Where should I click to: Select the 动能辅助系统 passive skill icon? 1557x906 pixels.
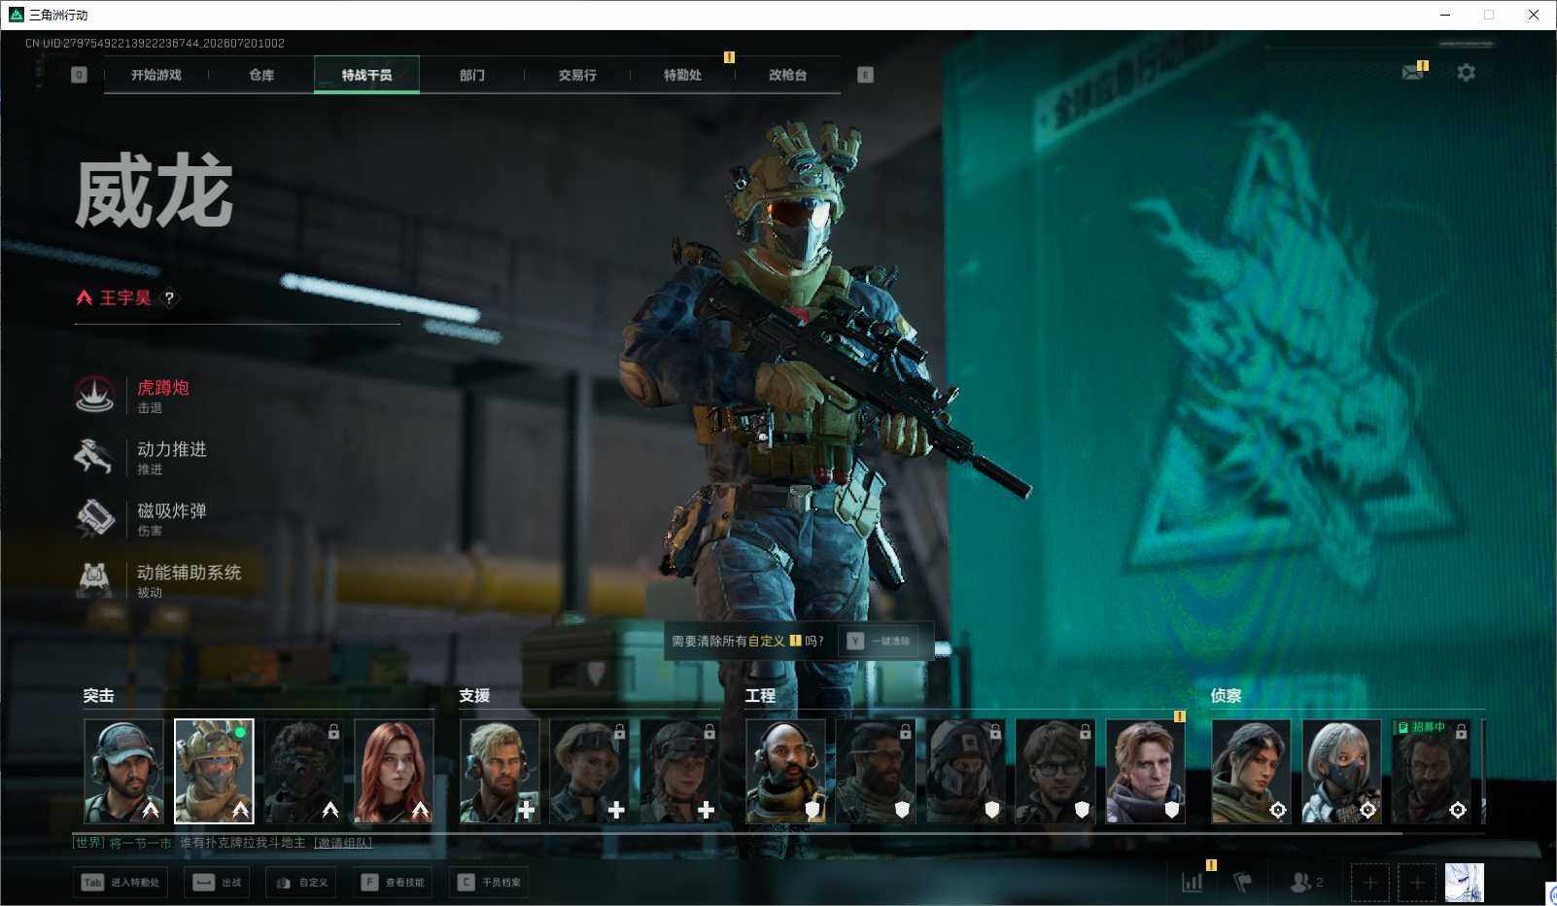94,579
